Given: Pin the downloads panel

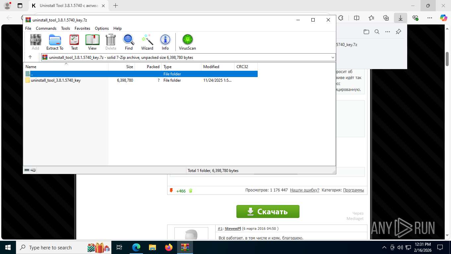Looking at the screenshot, I should pyautogui.click(x=398, y=32).
